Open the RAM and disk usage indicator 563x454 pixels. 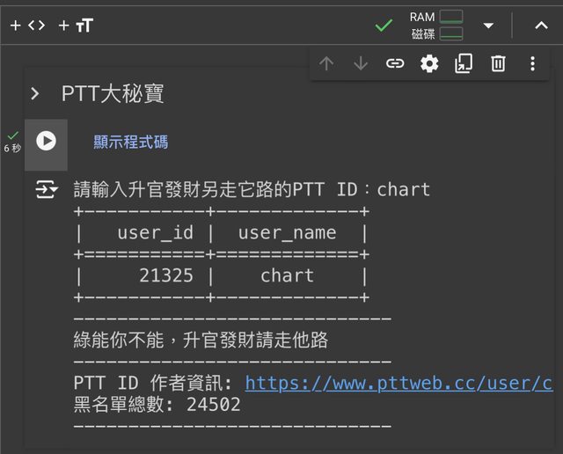pos(435,26)
